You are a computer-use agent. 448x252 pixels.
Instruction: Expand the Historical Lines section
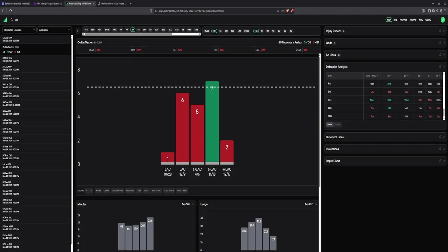pyautogui.click(x=385, y=137)
